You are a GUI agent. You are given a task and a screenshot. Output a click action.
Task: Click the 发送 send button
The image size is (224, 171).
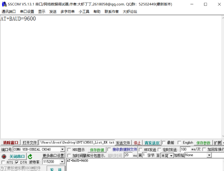click(56, 169)
